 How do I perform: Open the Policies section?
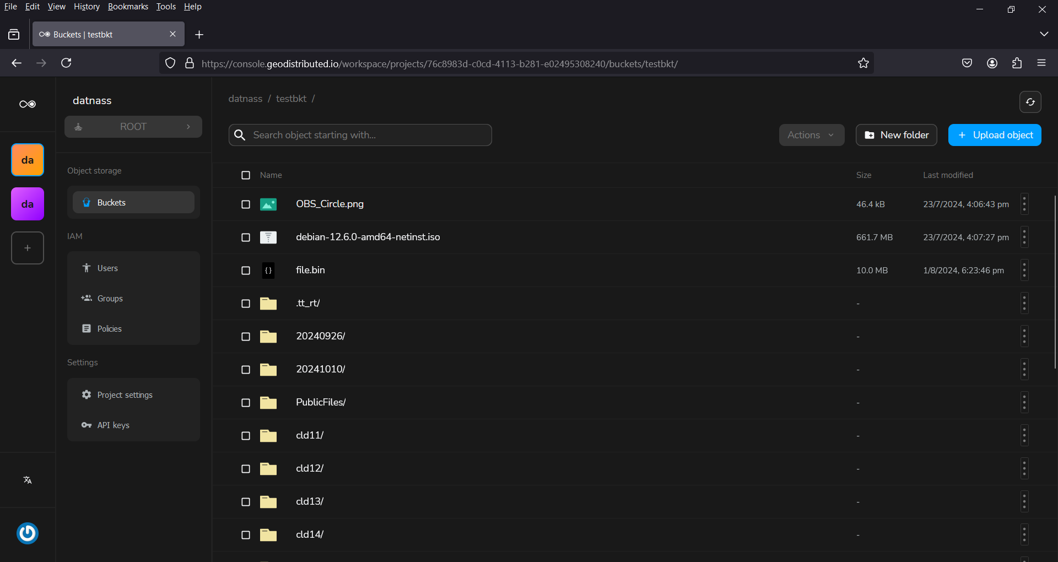pyautogui.click(x=109, y=328)
